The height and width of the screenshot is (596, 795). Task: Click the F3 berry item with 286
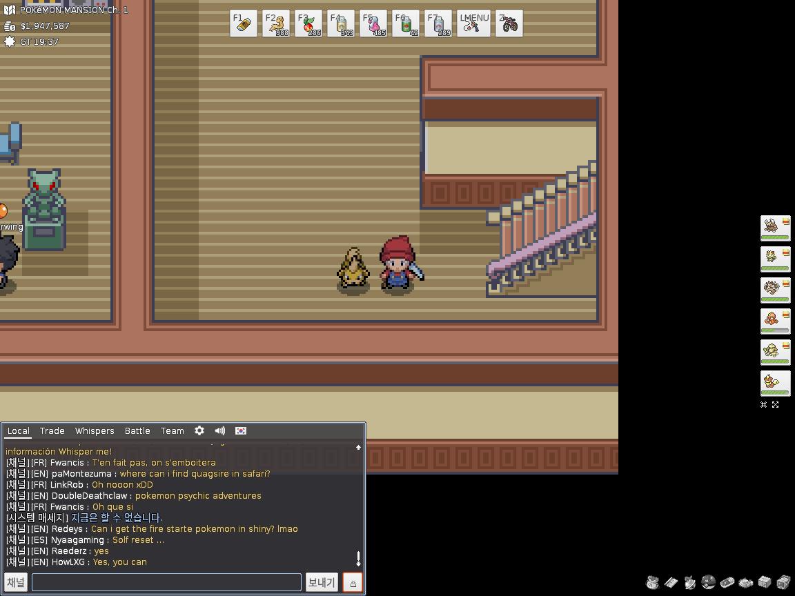(x=308, y=23)
